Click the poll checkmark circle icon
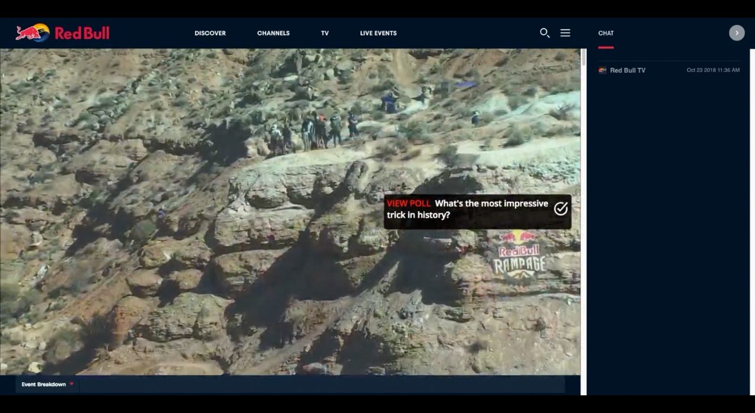 (561, 208)
